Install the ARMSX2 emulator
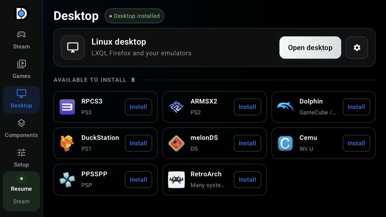Screen dimensions: 386x217 click(247, 107)
